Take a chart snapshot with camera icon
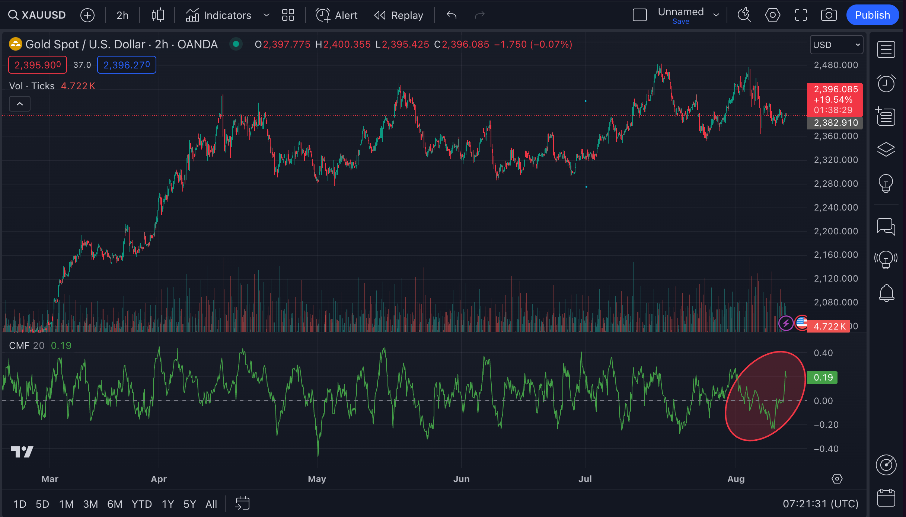 tap(829, 15)
